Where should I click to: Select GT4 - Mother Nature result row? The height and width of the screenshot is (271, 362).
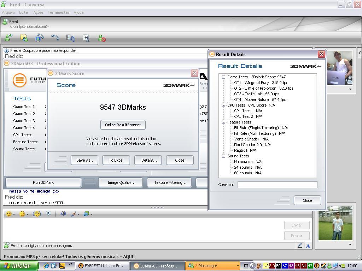click(260, 100)
